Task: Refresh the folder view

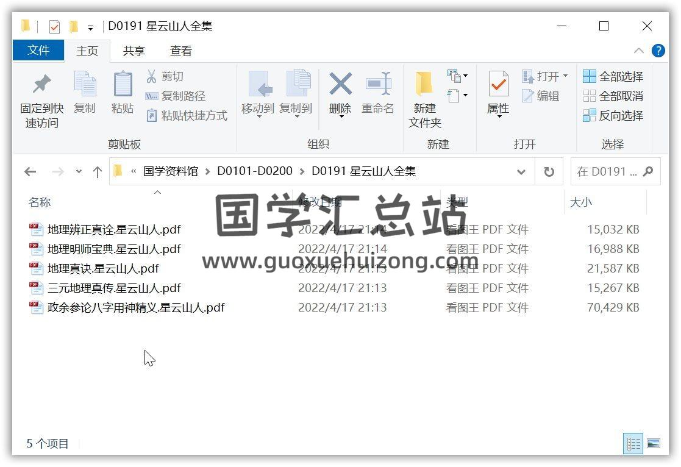Action: 549,172
